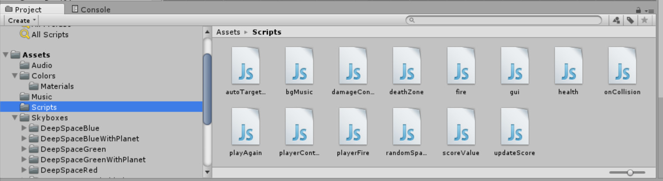Select the All Scripts favorite search
663x181 pixels.
point(45,34)
